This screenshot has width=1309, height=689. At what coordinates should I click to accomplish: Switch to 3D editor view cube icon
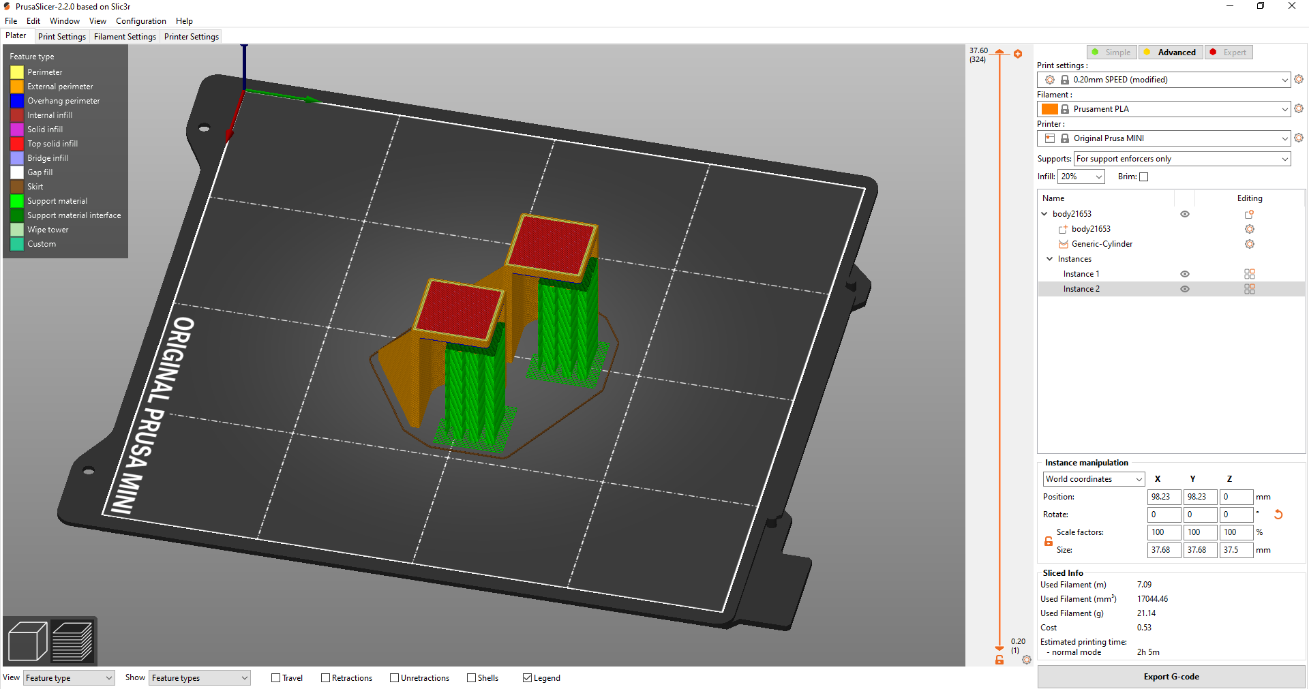click(x=27, y=641)
